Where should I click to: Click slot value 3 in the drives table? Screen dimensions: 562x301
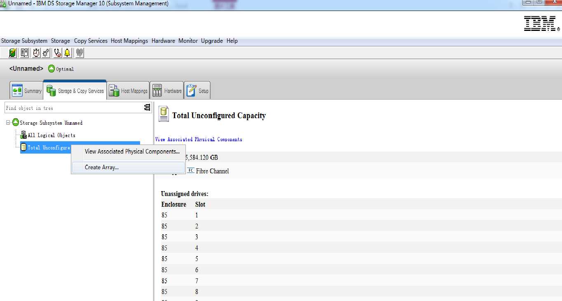tap(197, 237)
